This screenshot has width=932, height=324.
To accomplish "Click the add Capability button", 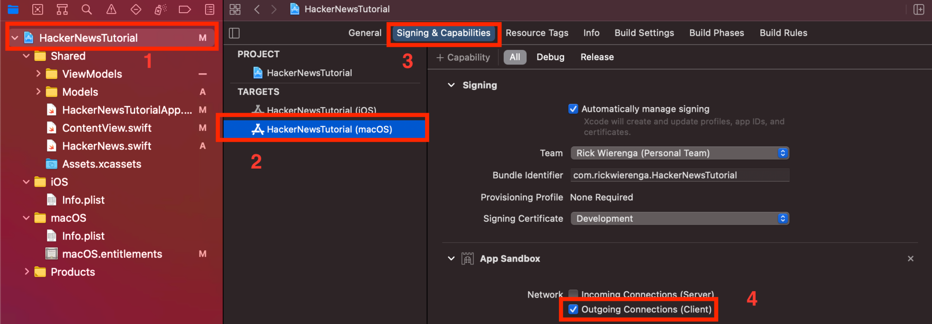I will coord(463,58).
